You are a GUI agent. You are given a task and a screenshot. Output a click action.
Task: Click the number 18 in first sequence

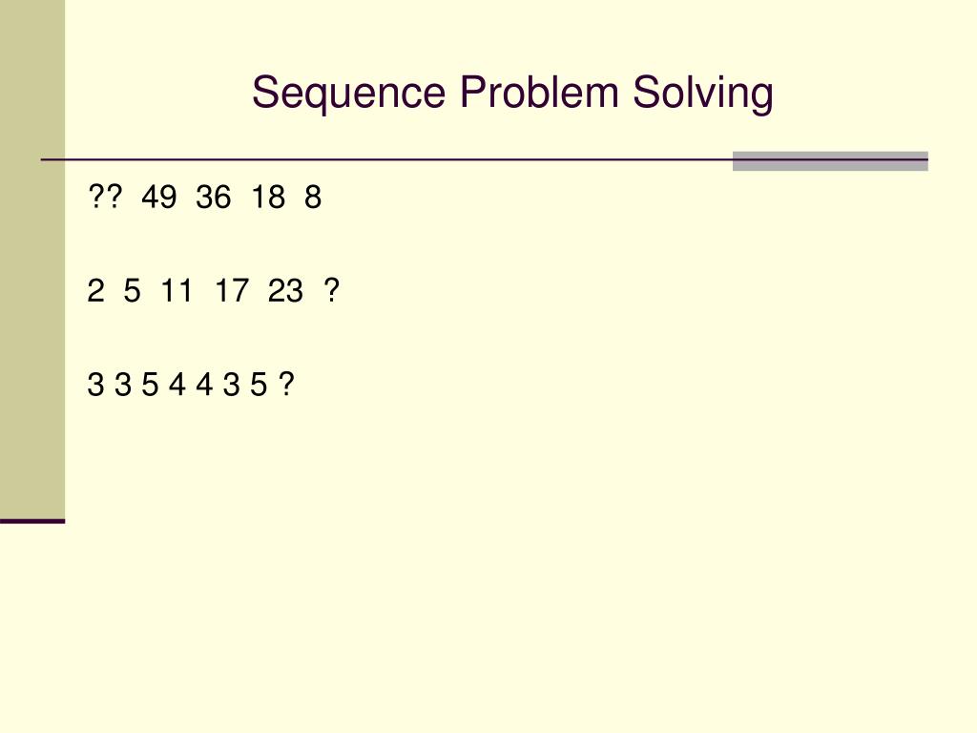[268, 197]
